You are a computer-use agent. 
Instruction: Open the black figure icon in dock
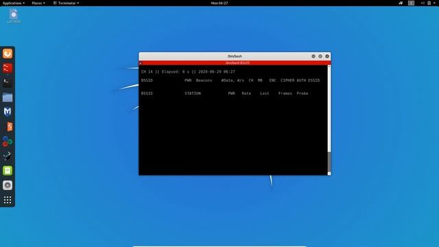tap(8, 156)
